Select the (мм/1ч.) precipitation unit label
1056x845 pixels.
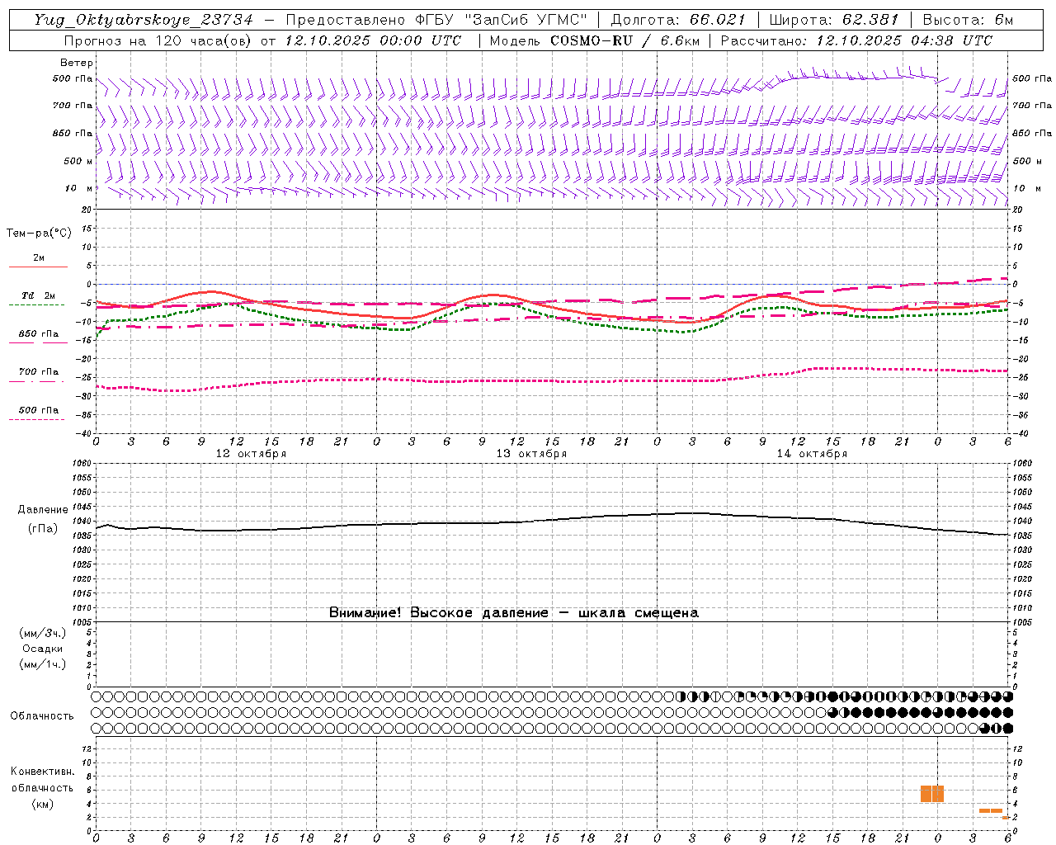[x=43, y=664]
